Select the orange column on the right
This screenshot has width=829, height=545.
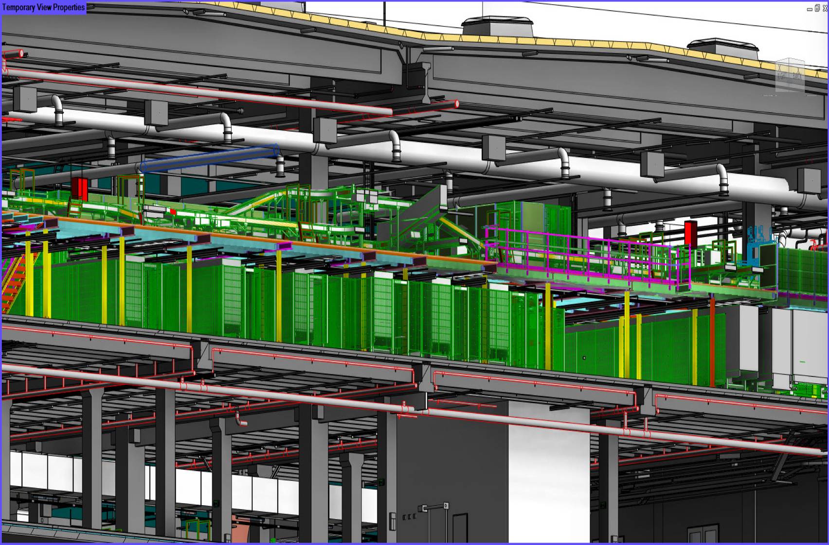(712, 340)
